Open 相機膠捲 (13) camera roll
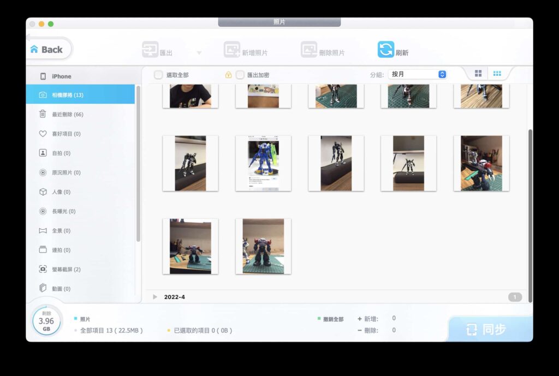The width and height of the screenshot is (559, 376). (x=80, y=95)
